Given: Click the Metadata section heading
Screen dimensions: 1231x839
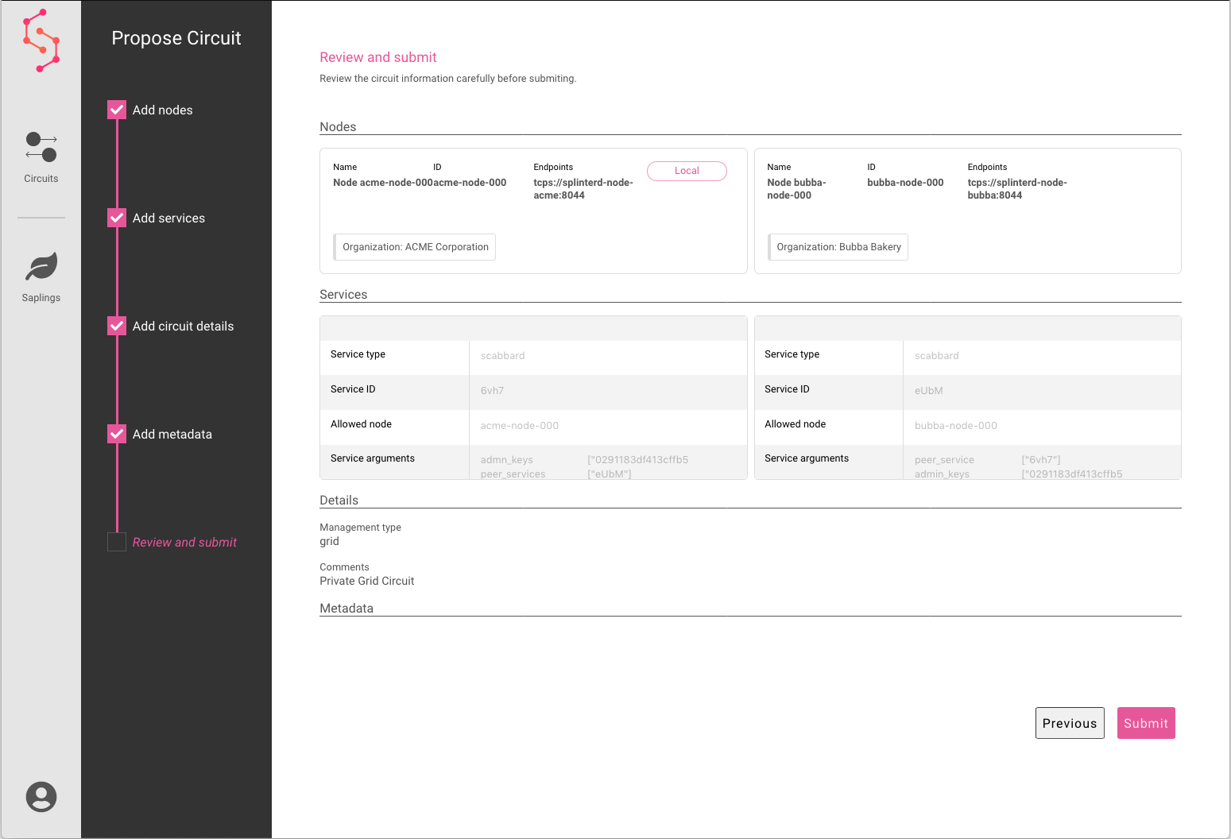Looking at the screenshot, I should click(x=346, y=609).
